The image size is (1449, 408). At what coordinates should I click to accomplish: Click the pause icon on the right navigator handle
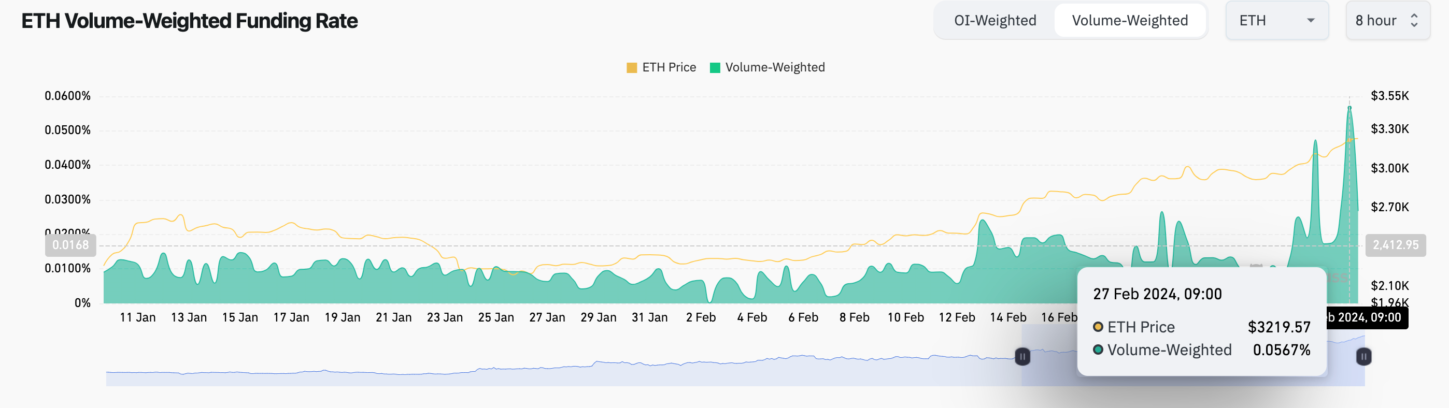[x=1363, y=357]
